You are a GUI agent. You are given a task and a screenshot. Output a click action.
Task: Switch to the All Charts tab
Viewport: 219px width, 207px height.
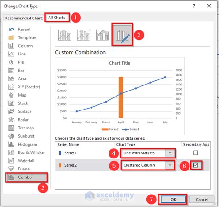point(57,18)
